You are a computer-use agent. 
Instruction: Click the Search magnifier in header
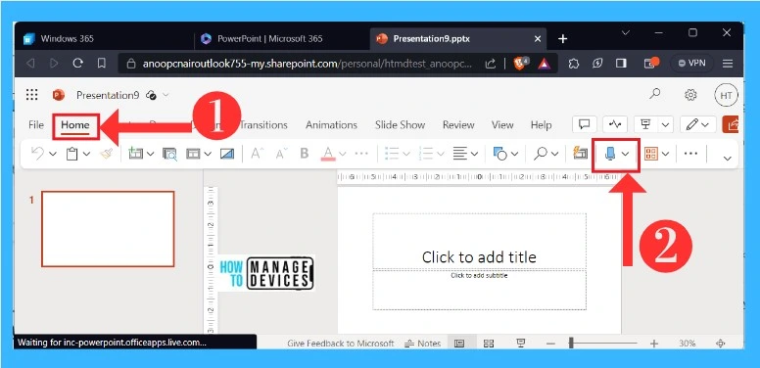pos(655,93)
